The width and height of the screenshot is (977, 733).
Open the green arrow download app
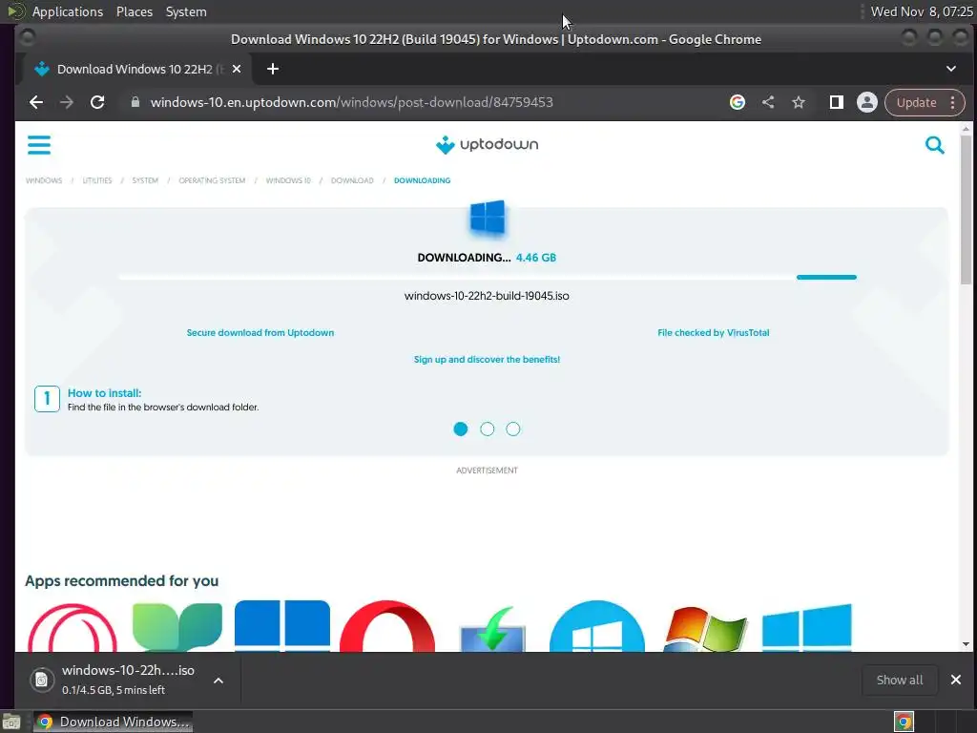tap(492, 628)
